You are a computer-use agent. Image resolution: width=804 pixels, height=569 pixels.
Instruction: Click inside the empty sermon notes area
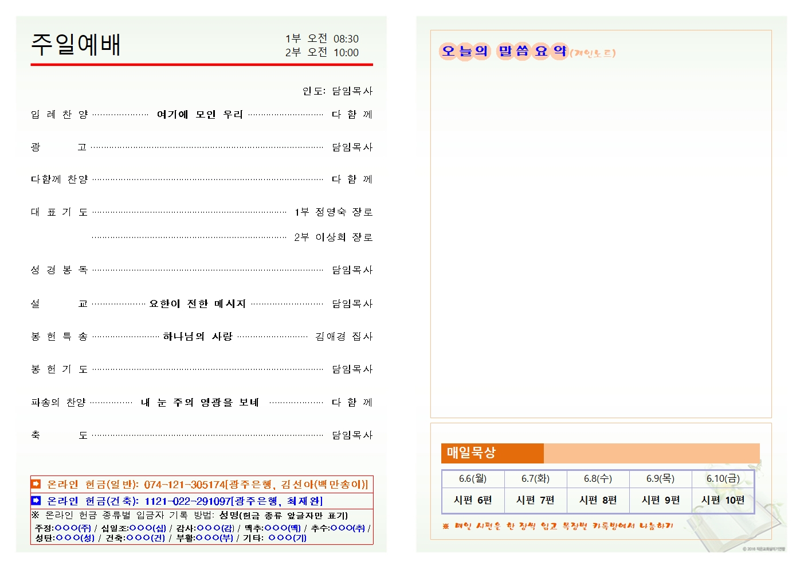tap(601, 241)
